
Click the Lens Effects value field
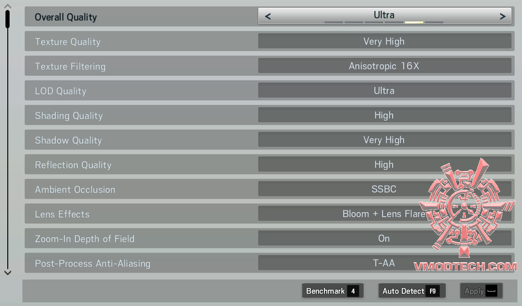[x=384, y=214]
